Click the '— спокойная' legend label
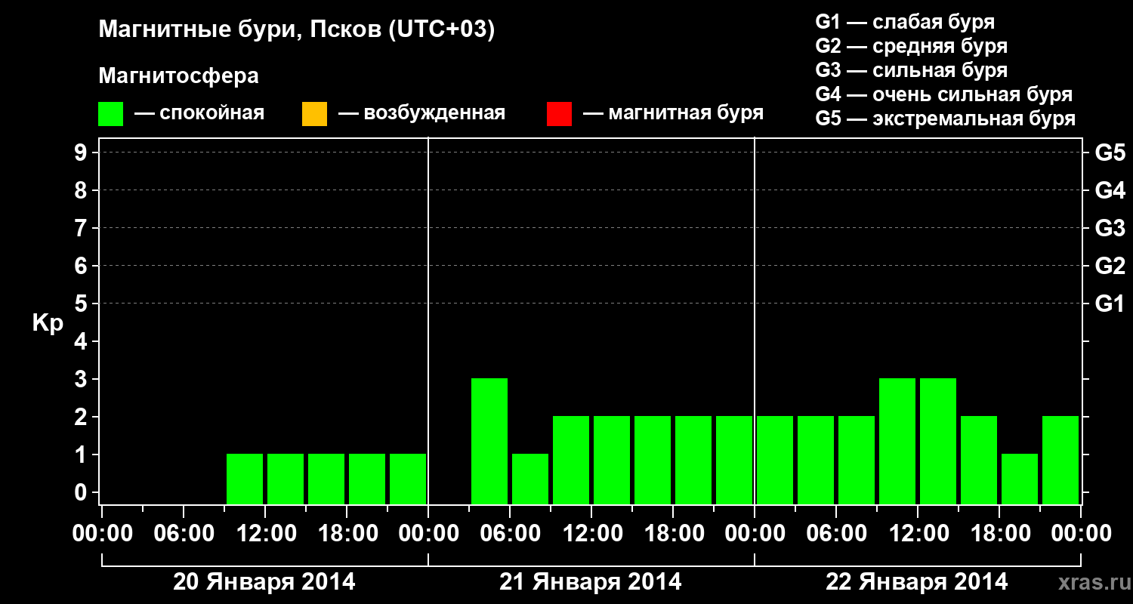The height and width of the screenshot is (604, 1133). click(x=199, y=114)
